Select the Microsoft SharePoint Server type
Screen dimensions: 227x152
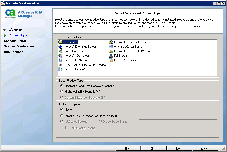pyautogui.click(x=131, y=42)
